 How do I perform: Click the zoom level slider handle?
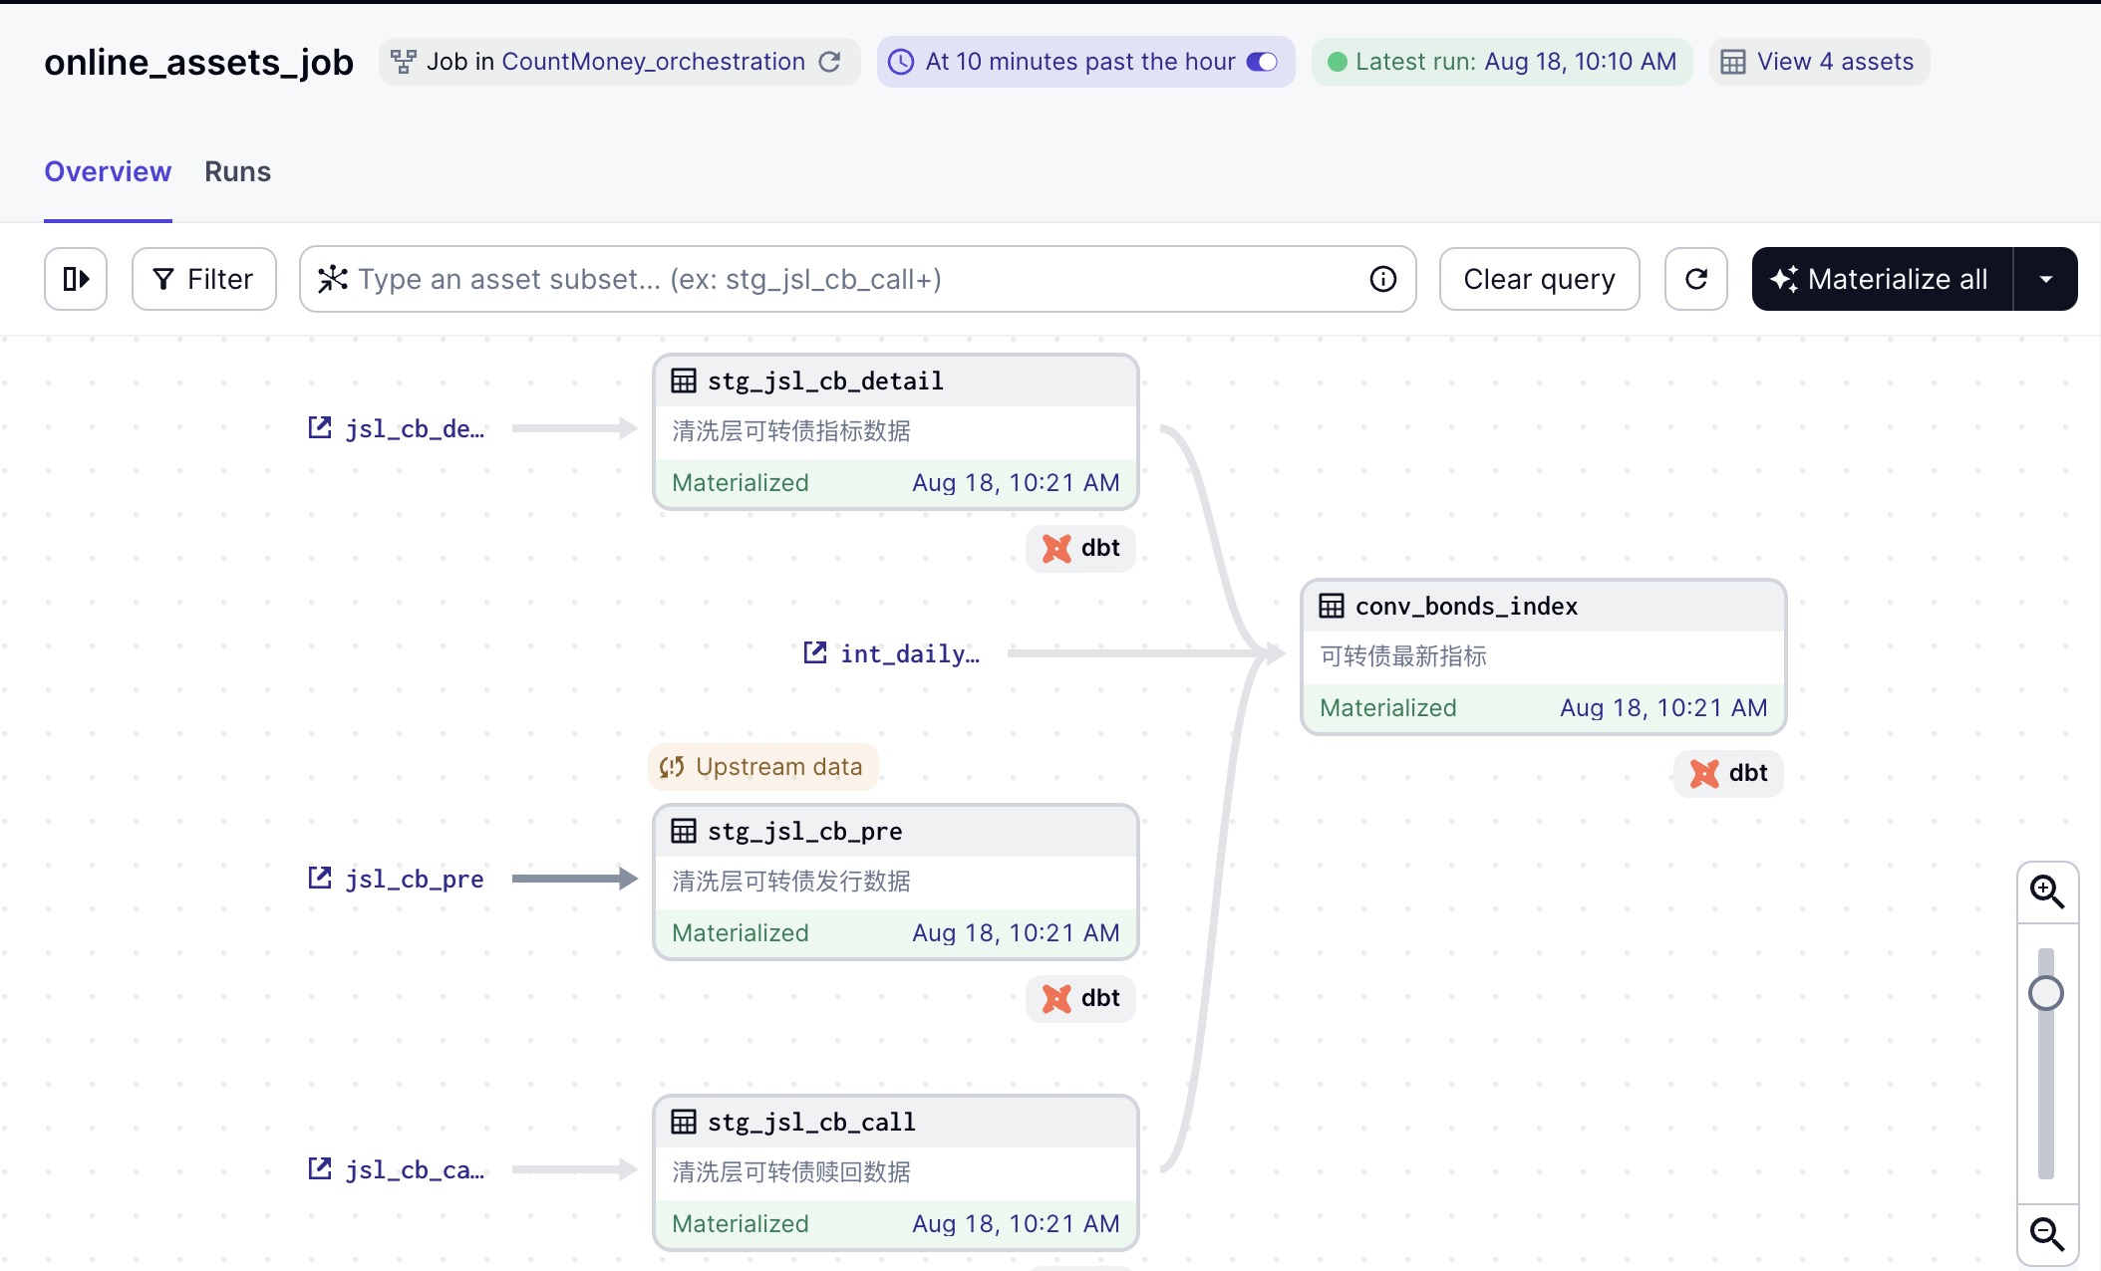[2045, 993]
